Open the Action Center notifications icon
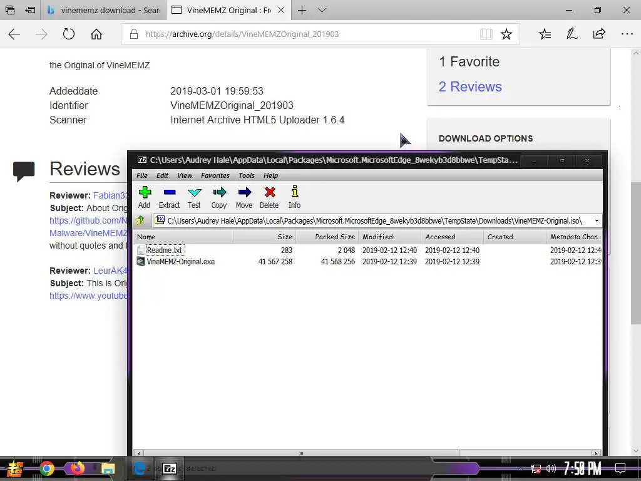Viewport: 641px width, 481px height. tap(620, 468)
